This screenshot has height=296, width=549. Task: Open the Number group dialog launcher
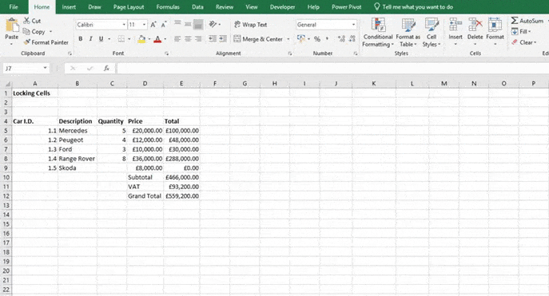click(x=356, y=53)
